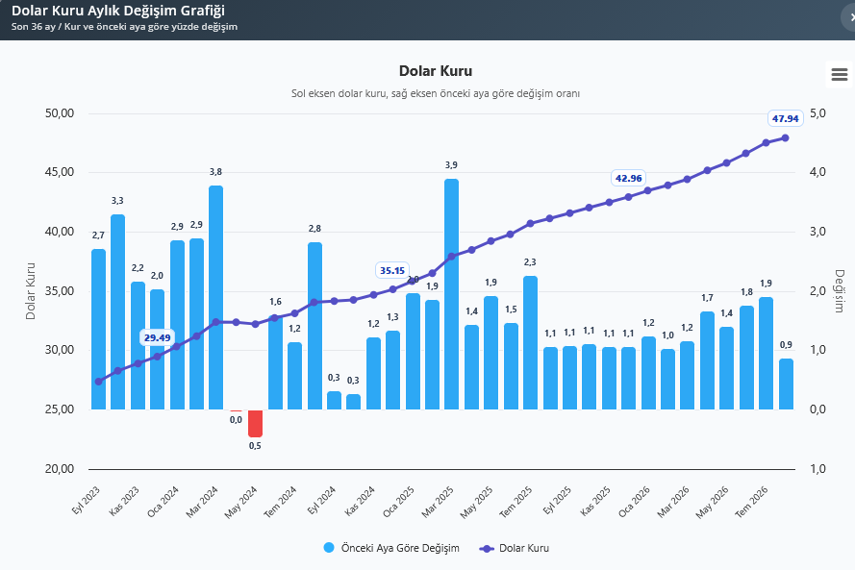Click the 45,00 left axis value
Image resolution: width=855 pixels, height=570 pixels.
60,172
